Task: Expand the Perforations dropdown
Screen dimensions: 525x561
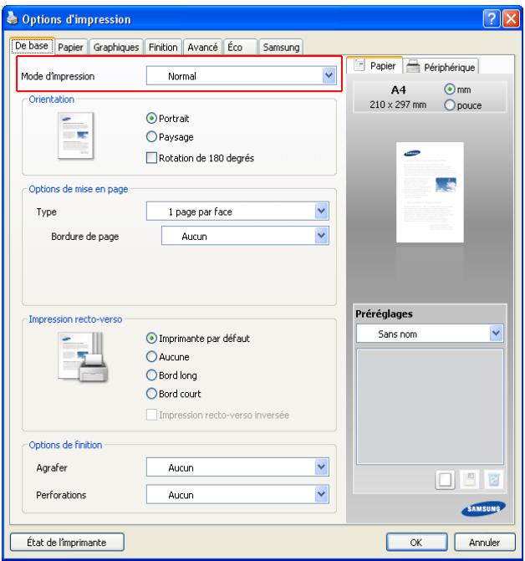Action: (237, 494)
